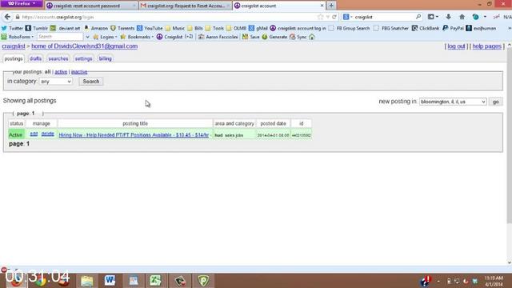This screenshot has height=288, width=512.
Task: Open the FBG Snatcher bookmark
Action: (391, 29)
